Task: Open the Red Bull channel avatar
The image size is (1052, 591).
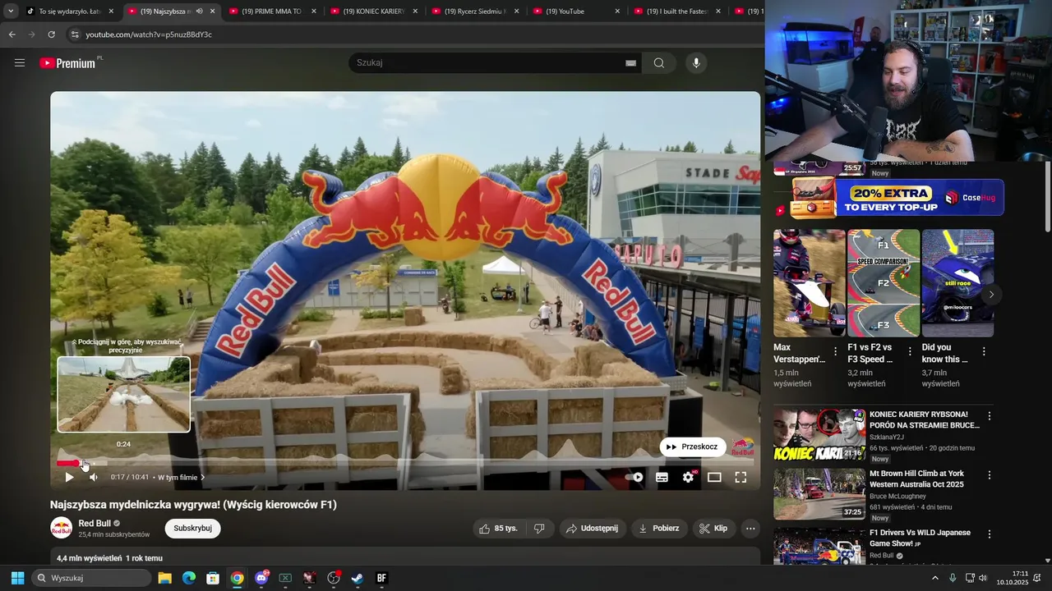Action: click(62, 528)
